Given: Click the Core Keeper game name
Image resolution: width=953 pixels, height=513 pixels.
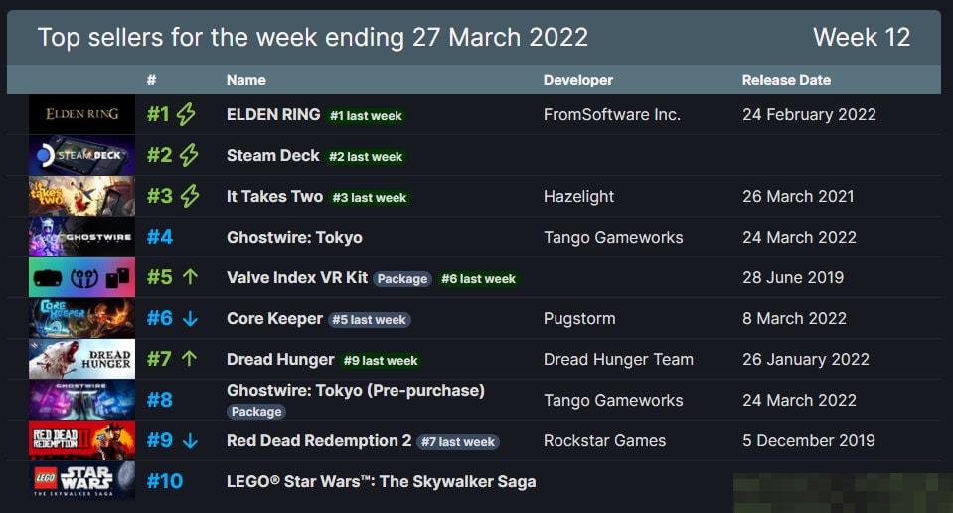Looking at the screenshot, I should point(274,318).
